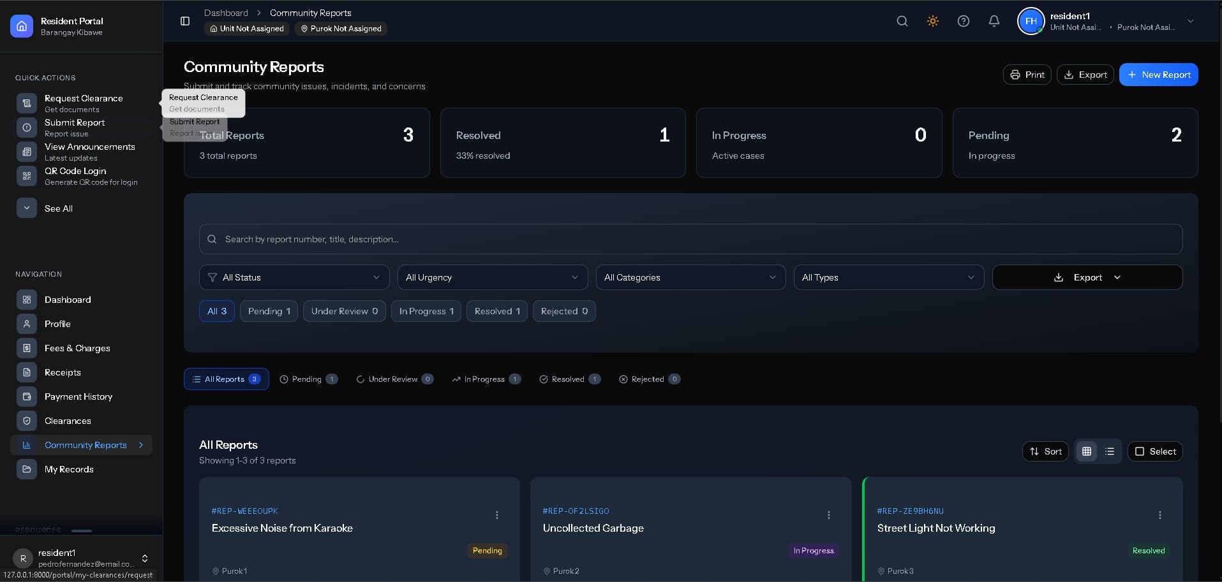
Task: Select the Rejected tab
Action: (x=649, y=379)
